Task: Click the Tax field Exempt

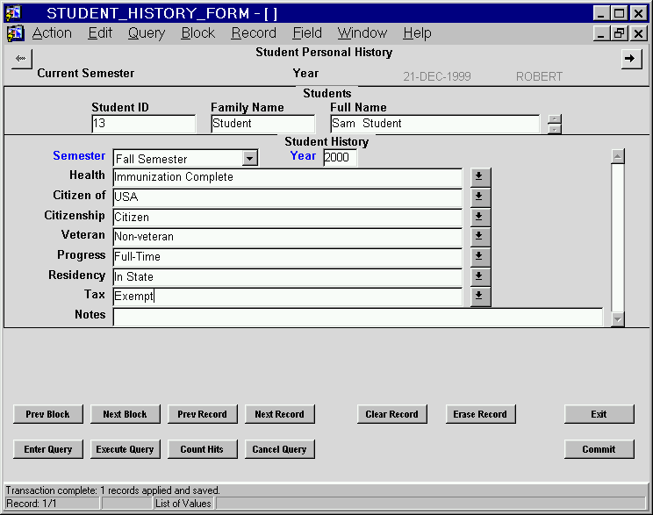Action: pos(287,297)
